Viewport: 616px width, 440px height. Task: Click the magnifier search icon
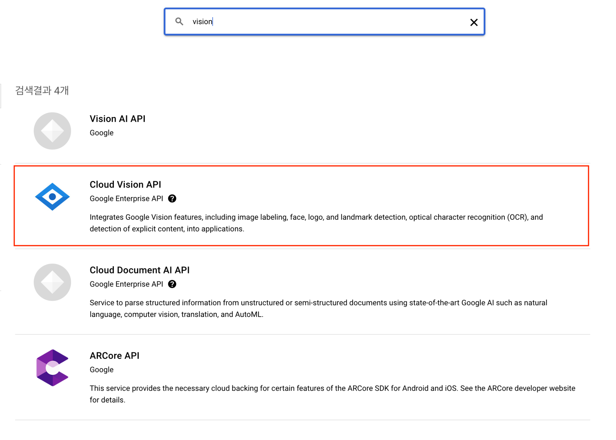click(179, 21)
